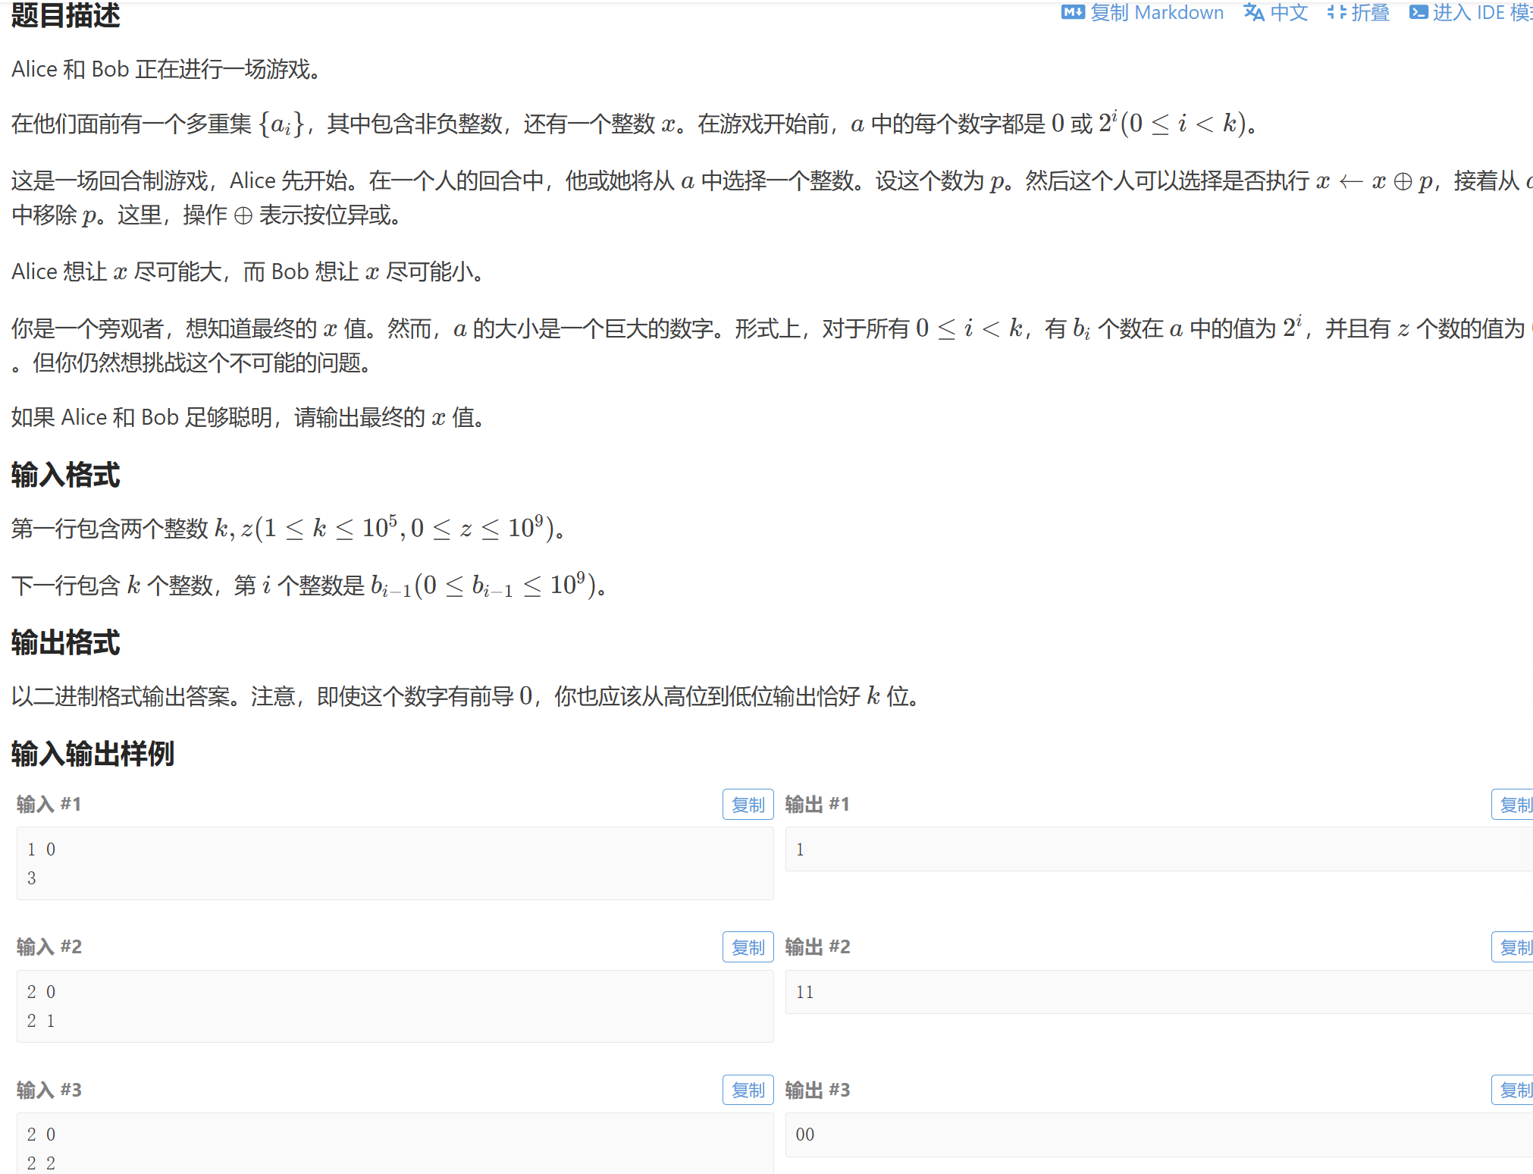Click the IDE mode terminal icon

pyautogui.click(x=1419, y=12)
